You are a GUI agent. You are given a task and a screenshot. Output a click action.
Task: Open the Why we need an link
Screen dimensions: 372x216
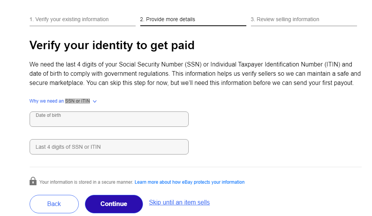(46, 101)
